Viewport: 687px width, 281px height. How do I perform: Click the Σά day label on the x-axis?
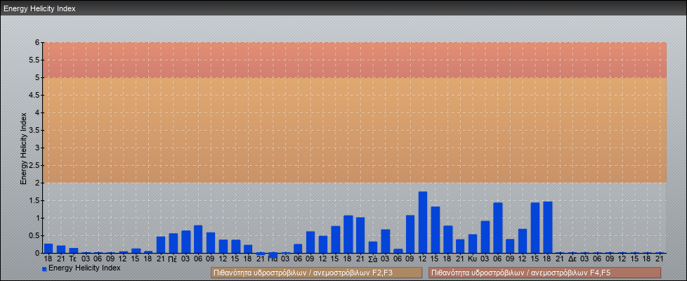point(373,260)
